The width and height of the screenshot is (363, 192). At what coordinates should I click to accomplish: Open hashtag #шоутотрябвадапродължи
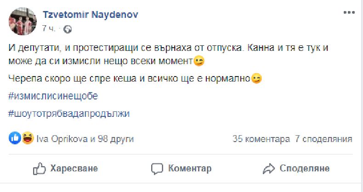[69, 114]
